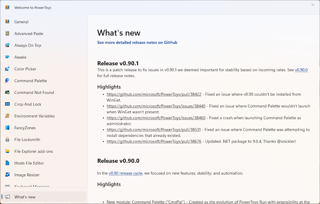Open the pull 38531 GitHub link

click(x=154, y=129)
